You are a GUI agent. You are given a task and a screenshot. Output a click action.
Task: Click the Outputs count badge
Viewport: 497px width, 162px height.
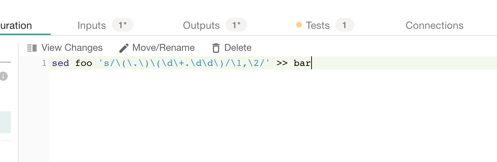click(x=236, y=25)
